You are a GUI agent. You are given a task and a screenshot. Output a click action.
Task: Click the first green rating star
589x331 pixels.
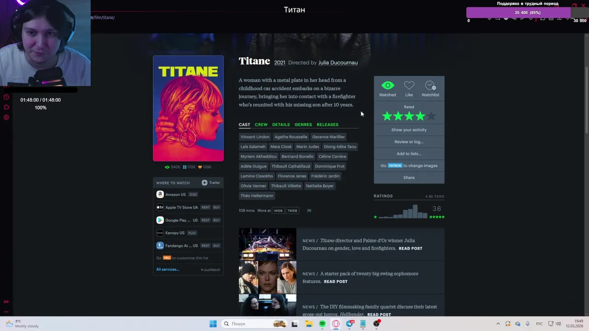tap(387, 116)
